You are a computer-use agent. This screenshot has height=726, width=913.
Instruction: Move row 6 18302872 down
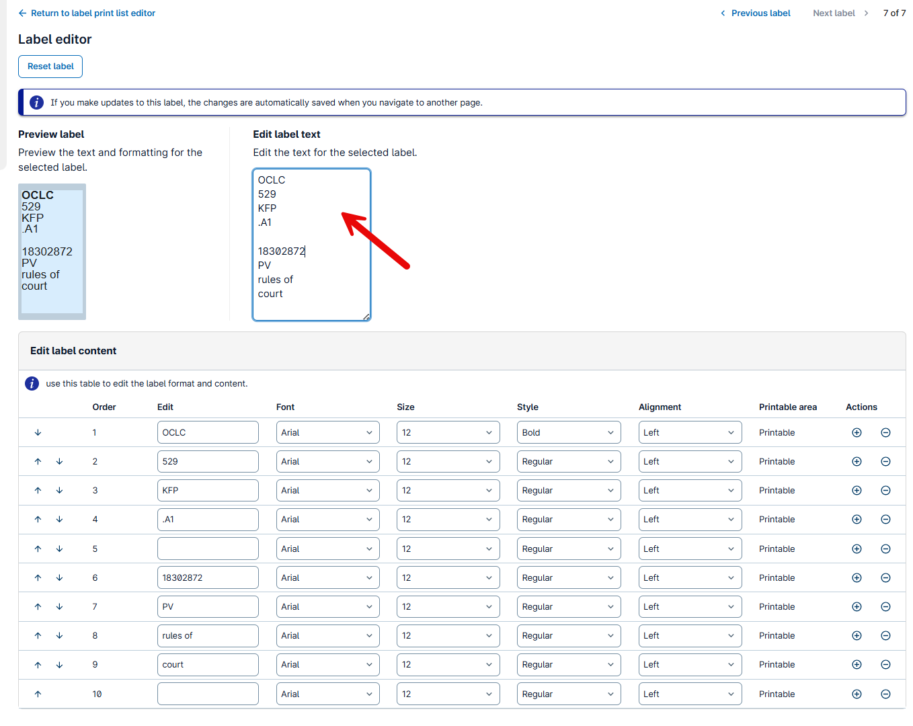[x=60, y=578]
